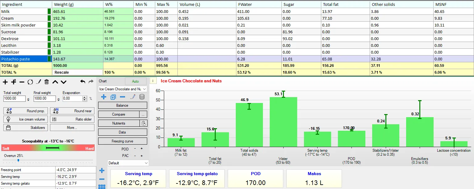Move ingredient up with the up chevron

(55, 82)
